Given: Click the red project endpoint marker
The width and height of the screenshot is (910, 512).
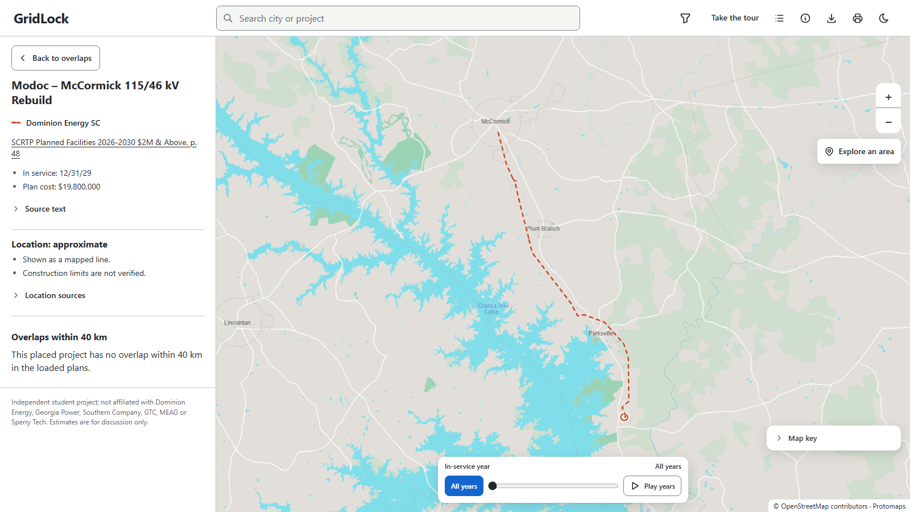Looking at the screenshot, I should coord(624,417).
